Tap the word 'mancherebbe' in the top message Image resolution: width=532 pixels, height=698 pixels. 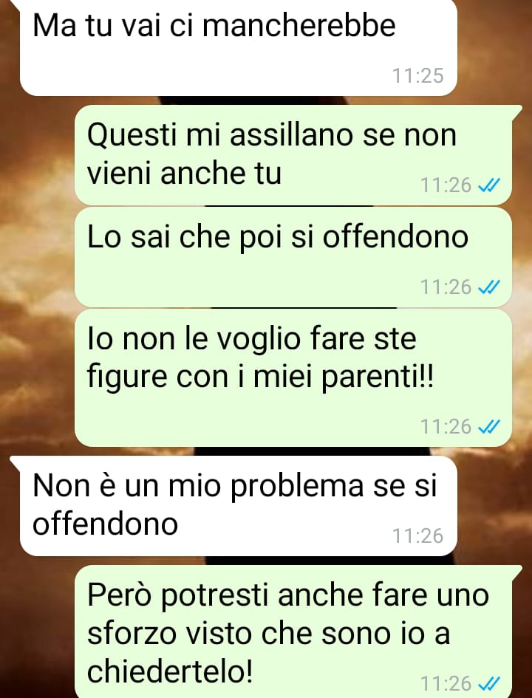(299, 25)
